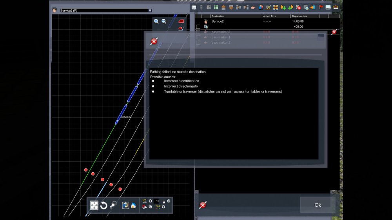The height and width of the screenshot is (220, 392).
Task: Click the trash bin delete icon
Action: (x=201, y=7)
